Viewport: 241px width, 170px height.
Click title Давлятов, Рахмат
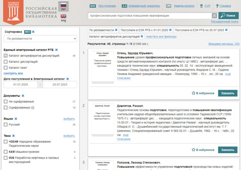(130, 106)
